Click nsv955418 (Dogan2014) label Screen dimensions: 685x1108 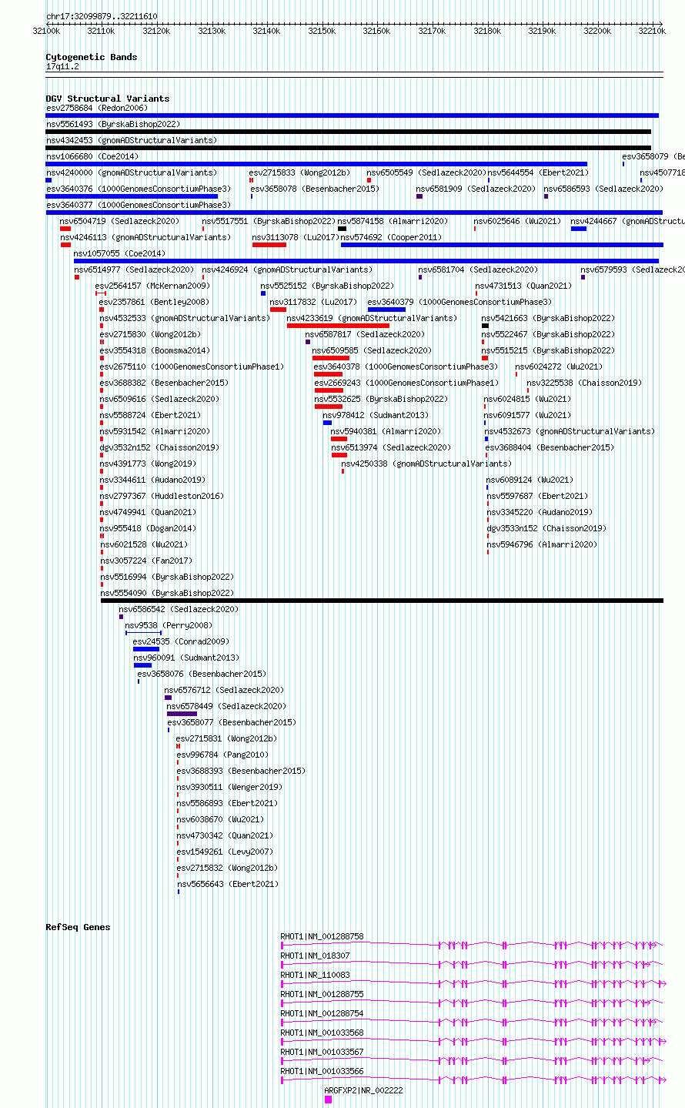[x=148, y=528]
